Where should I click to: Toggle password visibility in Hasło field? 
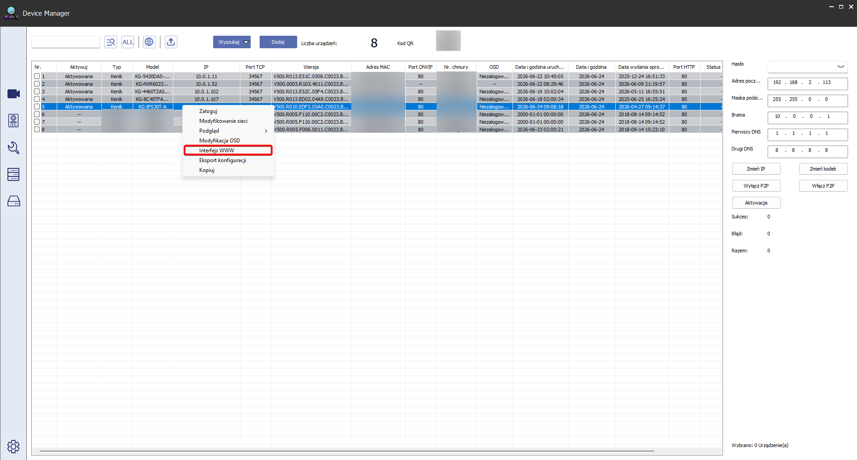[841, 67]
